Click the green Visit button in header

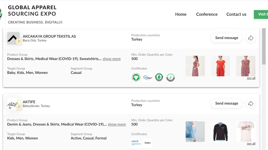point(261,14)
